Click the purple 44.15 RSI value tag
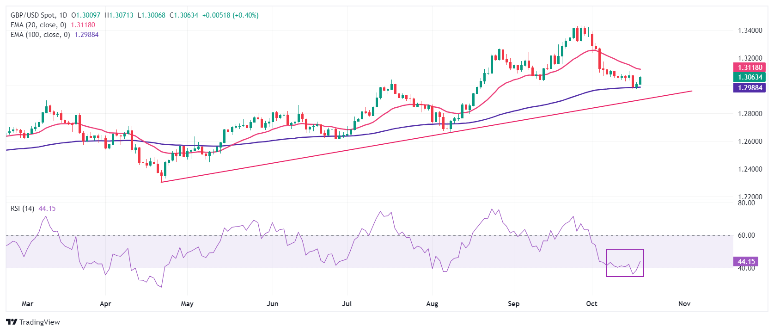Image resolution: width=774 pixels, height=332 pixels. [746, 262]
